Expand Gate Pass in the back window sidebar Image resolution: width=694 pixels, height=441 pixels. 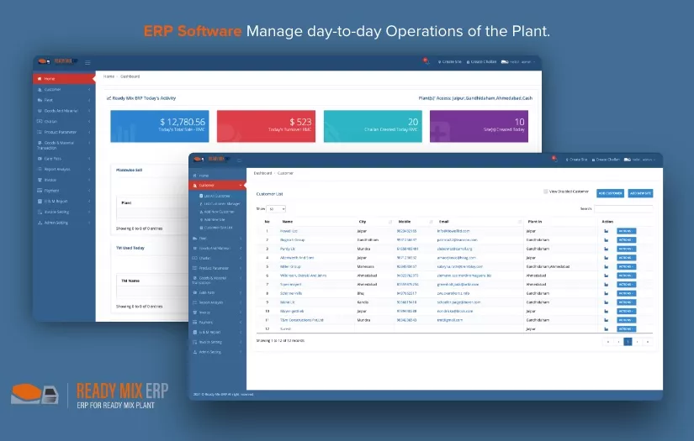(64, 159)
